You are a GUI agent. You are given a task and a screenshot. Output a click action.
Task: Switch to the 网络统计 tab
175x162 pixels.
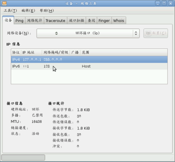35,21
